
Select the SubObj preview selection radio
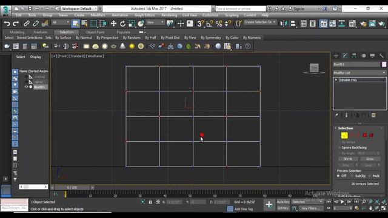[352, 176]
